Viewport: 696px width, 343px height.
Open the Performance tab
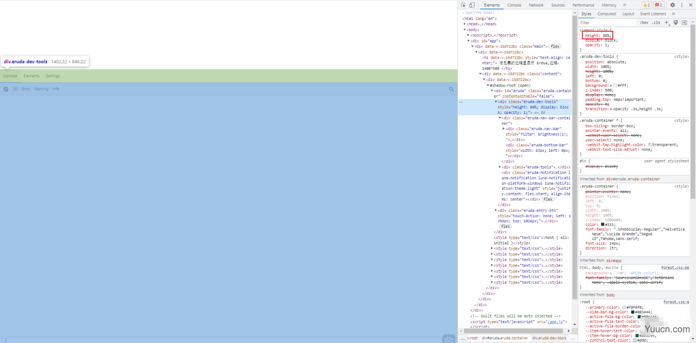(583, 5)
